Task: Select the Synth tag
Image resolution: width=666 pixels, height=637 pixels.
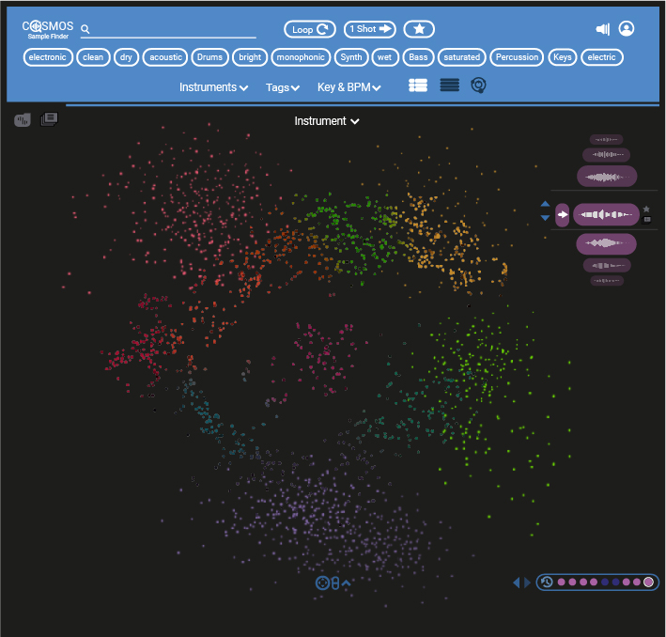Action: (x=350, y=57)
